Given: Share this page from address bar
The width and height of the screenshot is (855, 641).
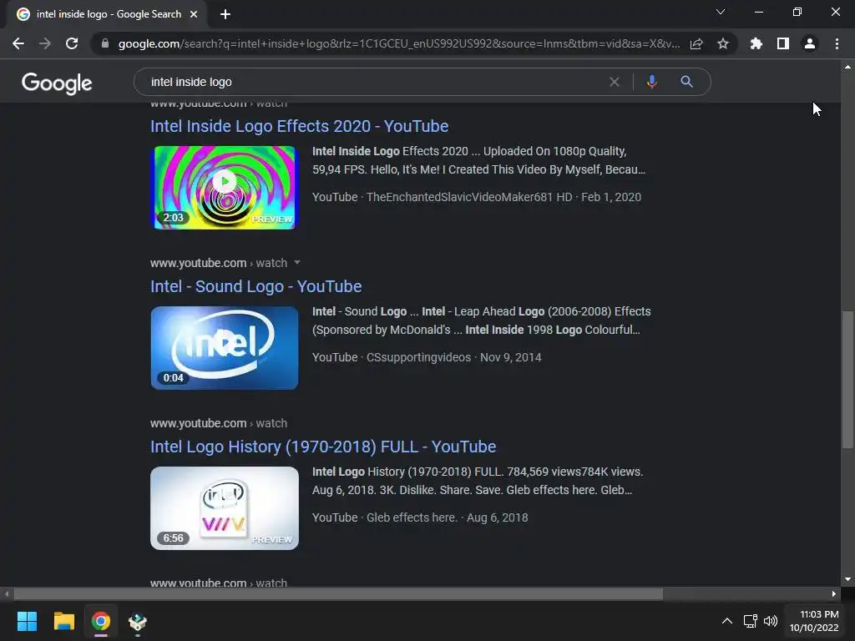Looking at the screenshot, I should (x=696, y=43).
